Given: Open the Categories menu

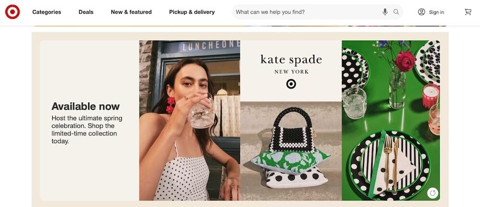Looking at the screenshot, I should pyautogui.click(x=47, y=12).
